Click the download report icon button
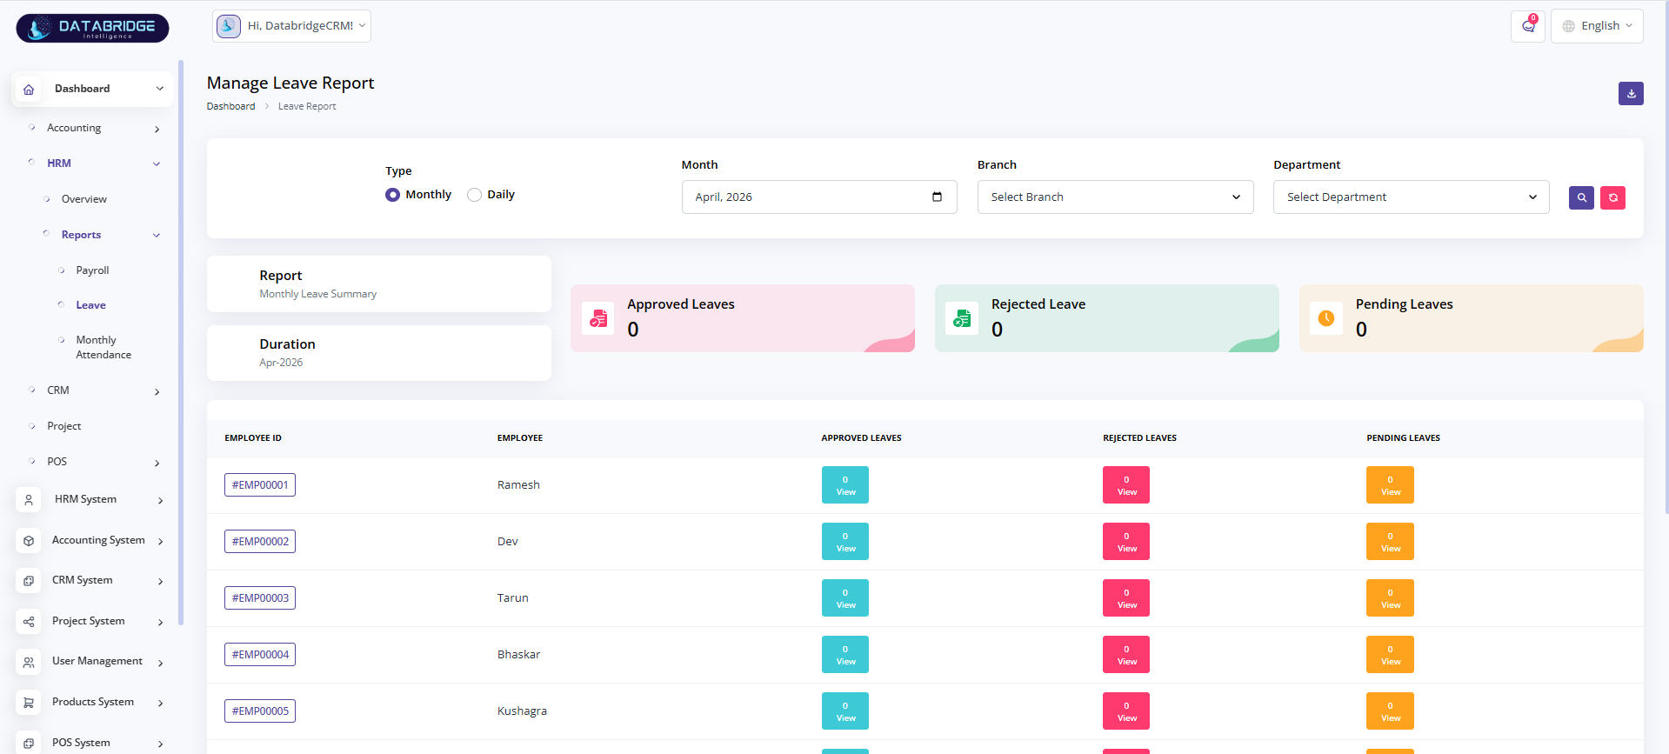The image size is (1669, 754). 1631,93
